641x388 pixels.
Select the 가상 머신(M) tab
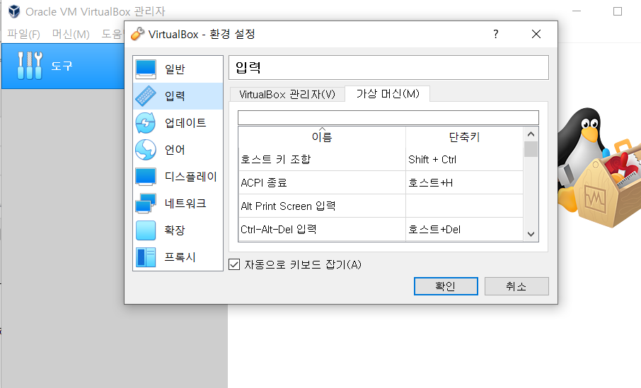(388, 93)
